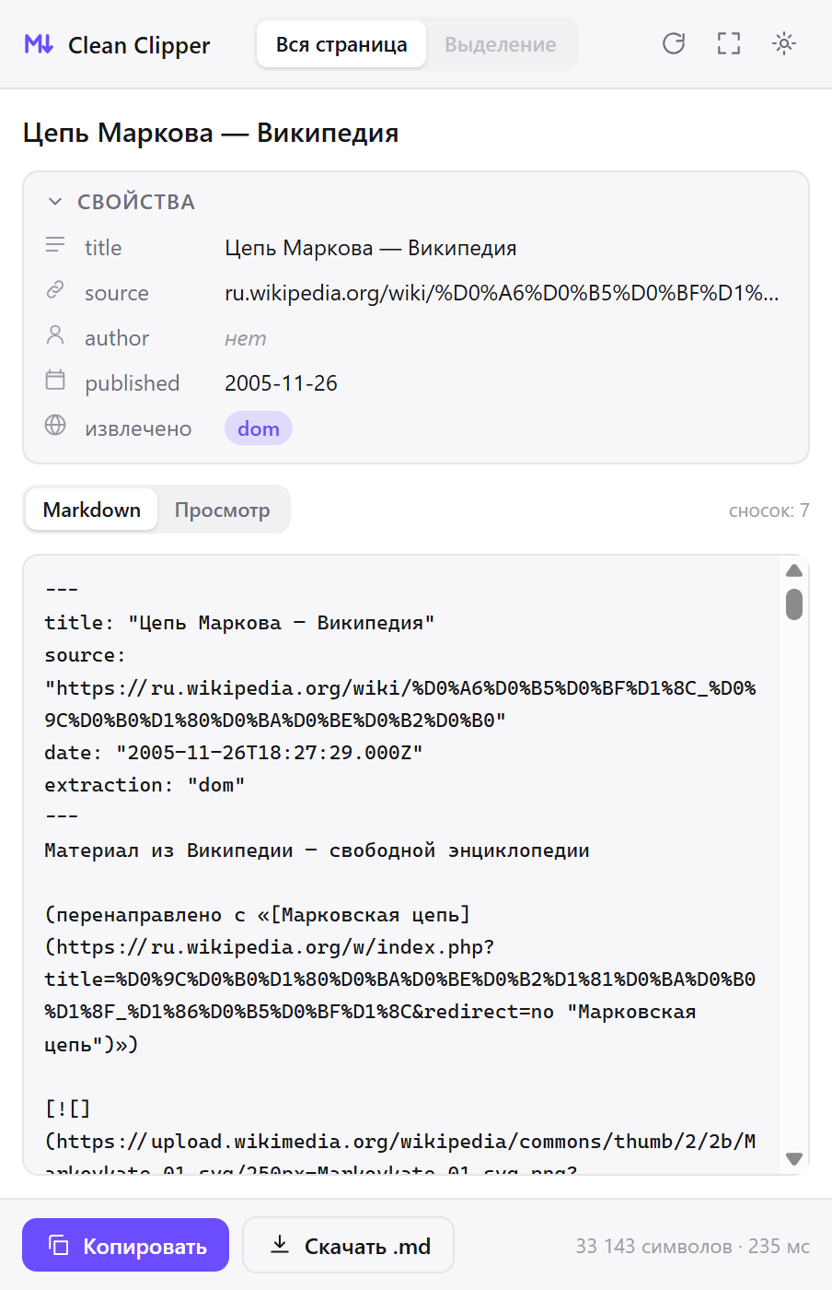Click the scrollbar down arrow in markdown pane
Screen dimensions: 832x1290
(794, 1159)
